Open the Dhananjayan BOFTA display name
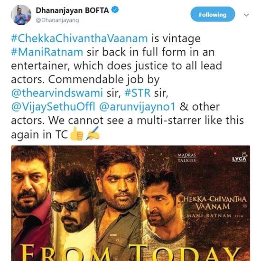 (x=72, y=10)
